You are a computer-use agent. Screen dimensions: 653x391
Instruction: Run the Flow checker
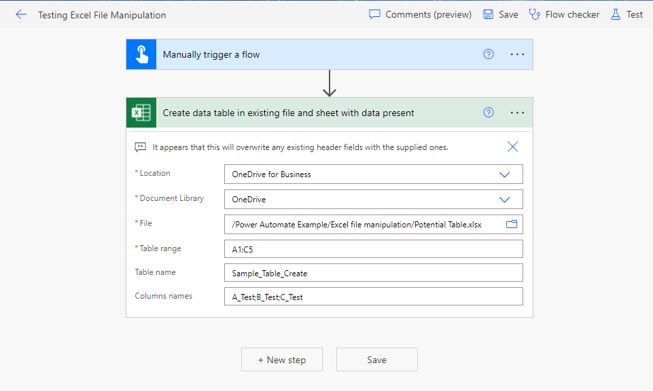point(564,14)
